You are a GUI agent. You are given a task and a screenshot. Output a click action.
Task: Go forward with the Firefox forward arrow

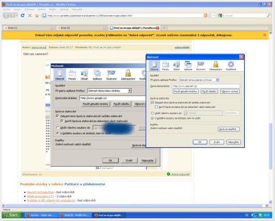pos(12,15)
